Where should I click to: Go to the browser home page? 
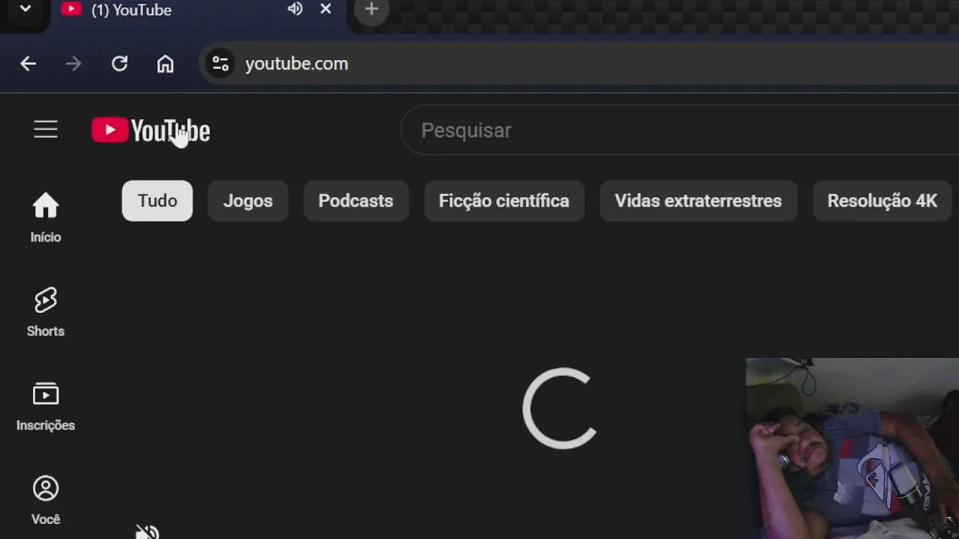[x=166, y=64]
